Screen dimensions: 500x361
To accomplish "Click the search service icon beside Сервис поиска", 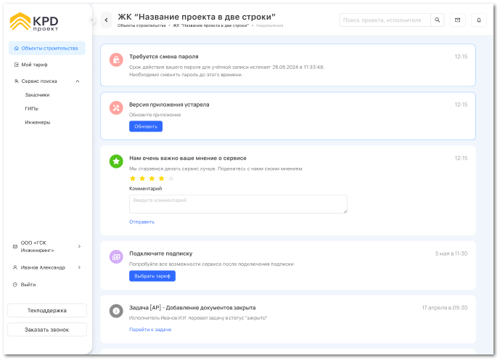I will point(16,81).
